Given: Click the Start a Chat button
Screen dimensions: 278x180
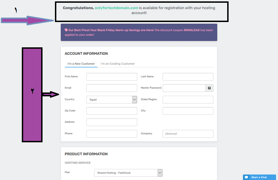Looking at the screenshot, I should 260,177.
